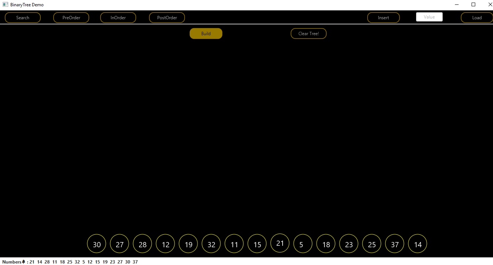Run a PostOrder traversal
Screen dimensions: 493x265
coord(167,17)
